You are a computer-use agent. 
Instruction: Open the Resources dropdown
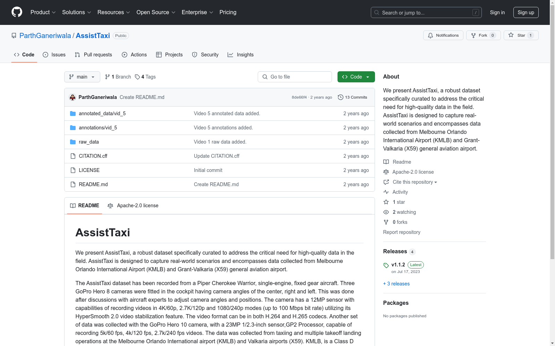coord(113,12)
